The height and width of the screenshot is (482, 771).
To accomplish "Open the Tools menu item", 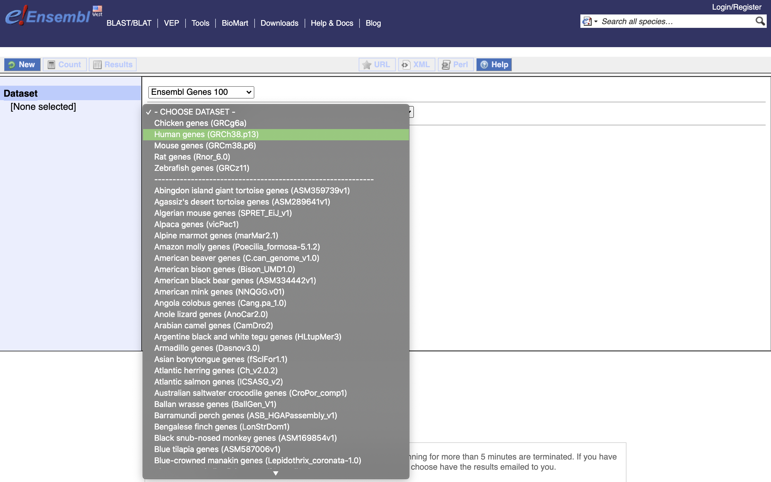I will click(x=201, y=23).
